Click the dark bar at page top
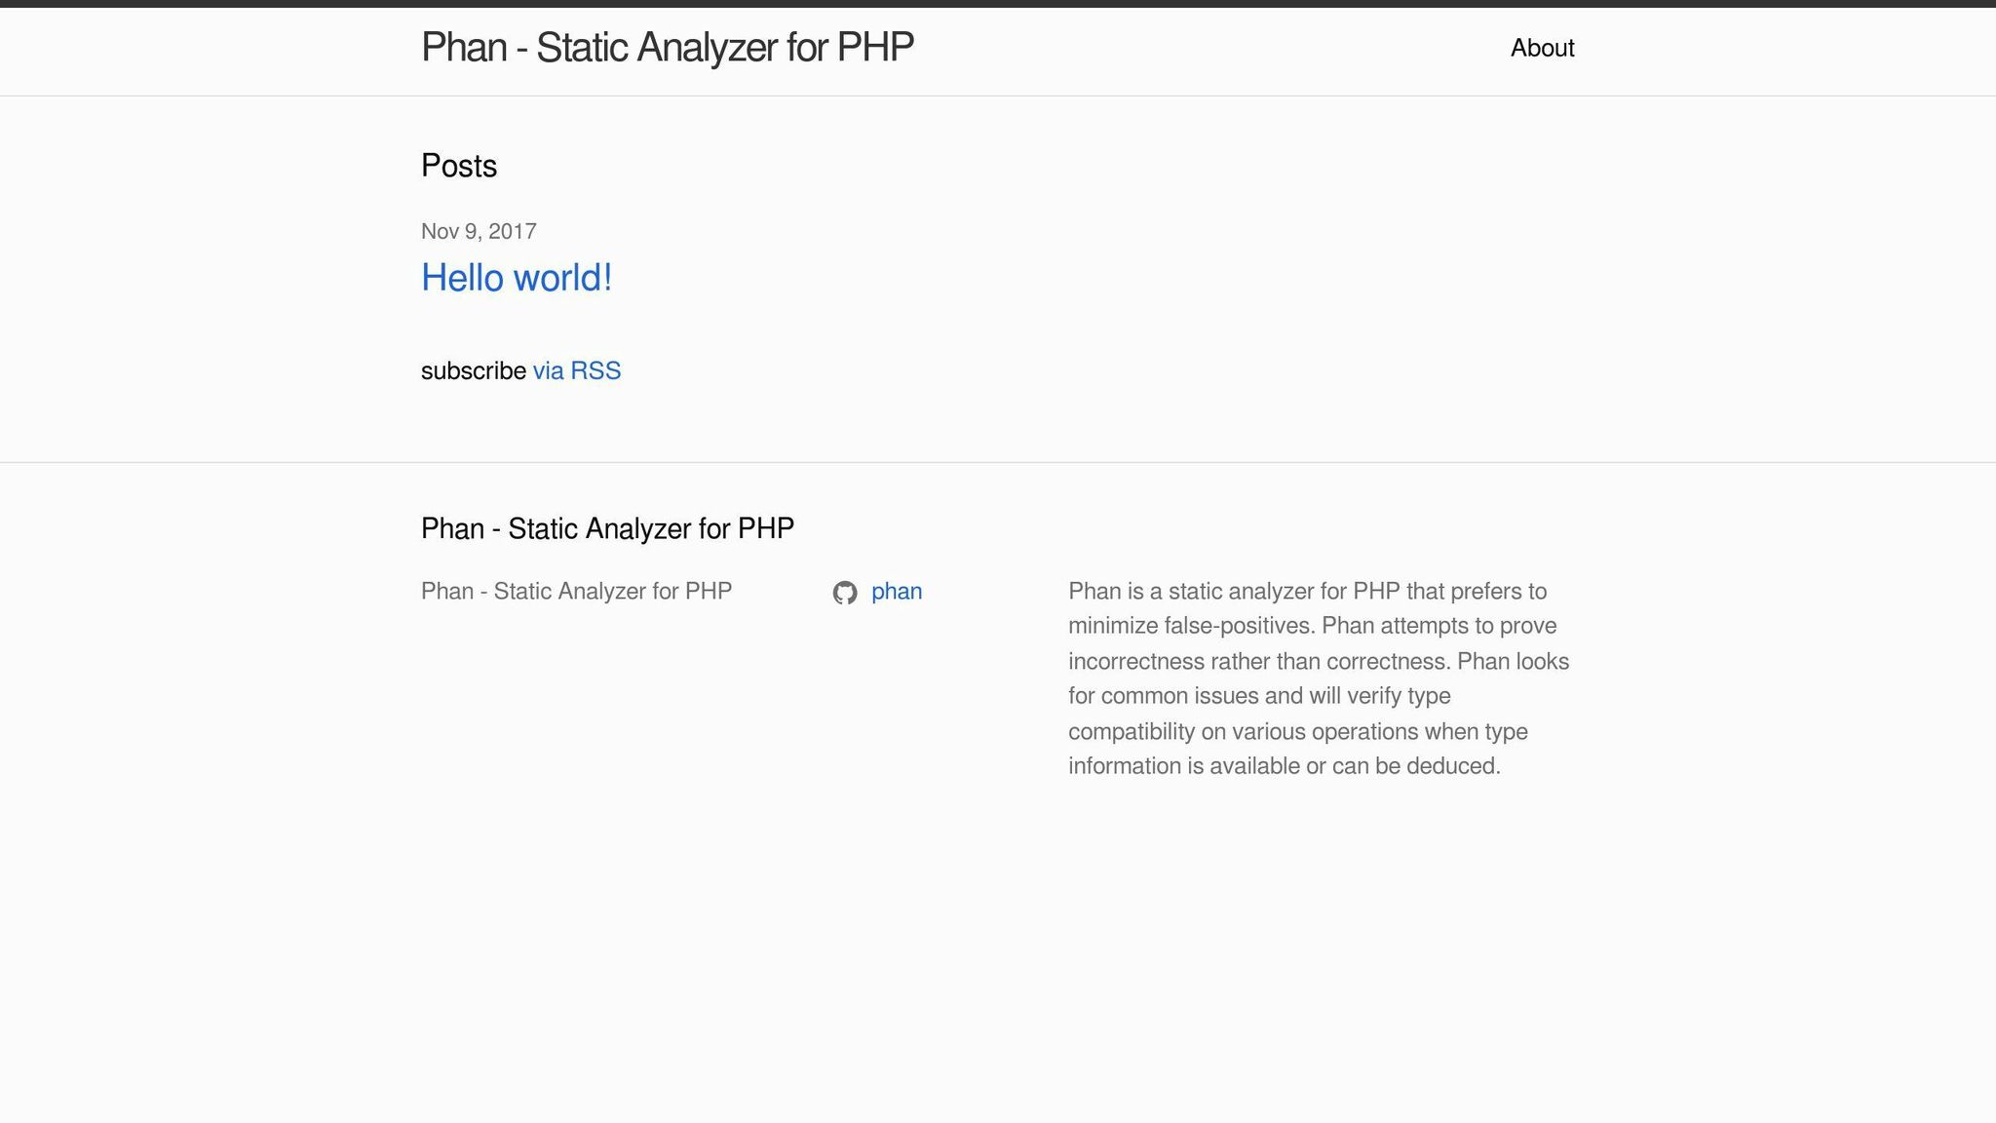Screen dimensions: 1996x1123 [x=998, y=3]
